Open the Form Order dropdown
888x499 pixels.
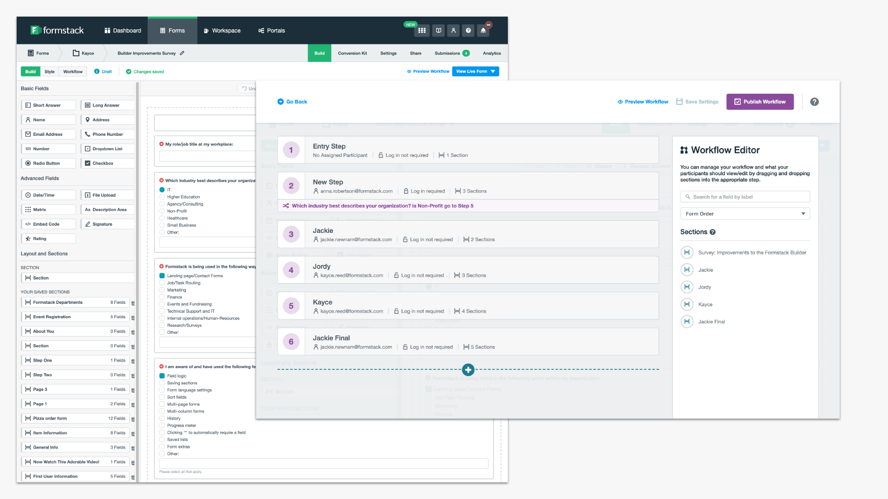[745, 213]
